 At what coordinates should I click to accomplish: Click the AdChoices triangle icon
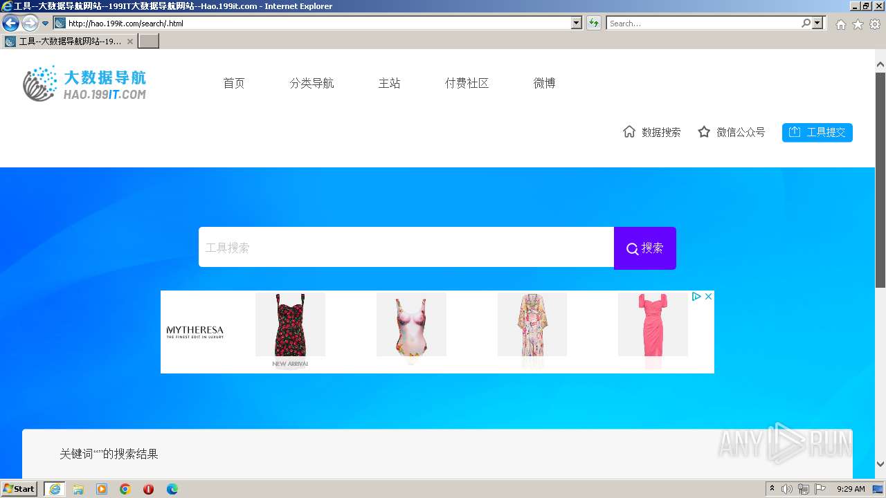696,296
